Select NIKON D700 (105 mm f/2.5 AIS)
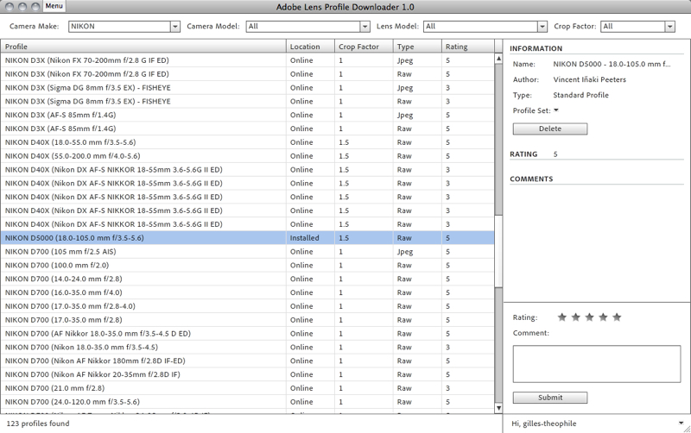 247,251
